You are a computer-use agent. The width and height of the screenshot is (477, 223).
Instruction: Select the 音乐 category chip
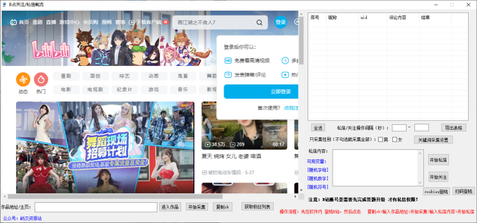pyautogui.click(x=183, y=90)
